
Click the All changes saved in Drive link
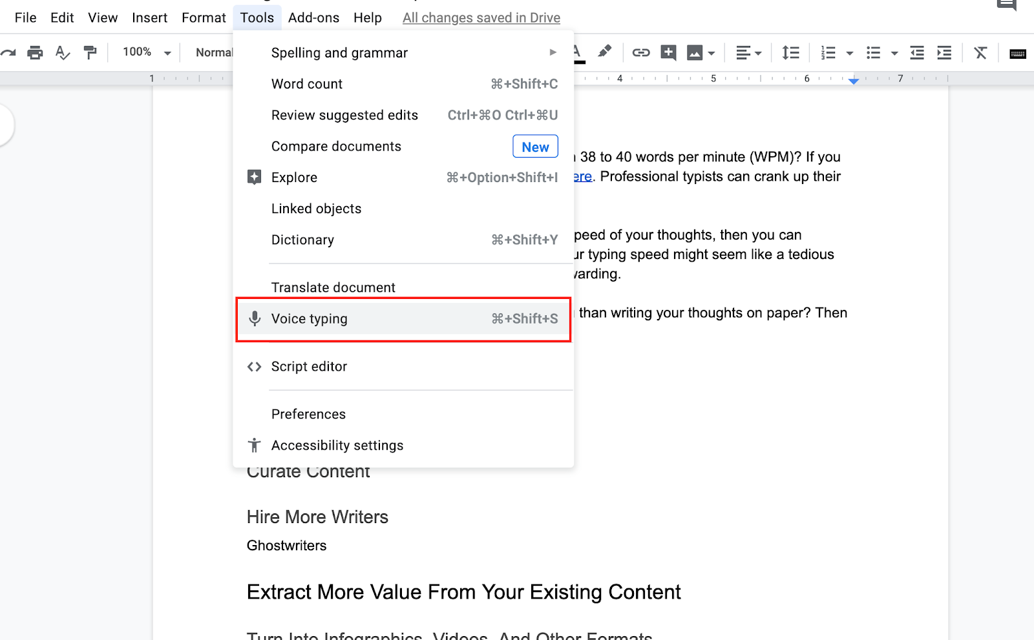pyautogui.click(x=481, y=18)
